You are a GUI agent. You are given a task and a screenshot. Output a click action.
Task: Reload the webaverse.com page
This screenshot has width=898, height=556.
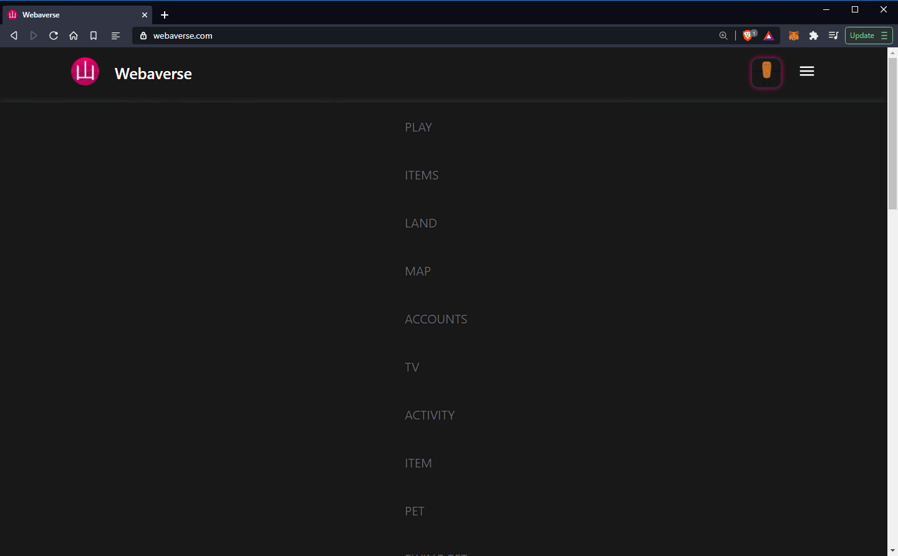coord(54,36)
